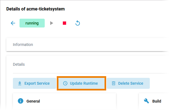Click the trash can icon on Delete Service
The width and height of the screenshot is (169, 110).
click(x=113, y=83)
